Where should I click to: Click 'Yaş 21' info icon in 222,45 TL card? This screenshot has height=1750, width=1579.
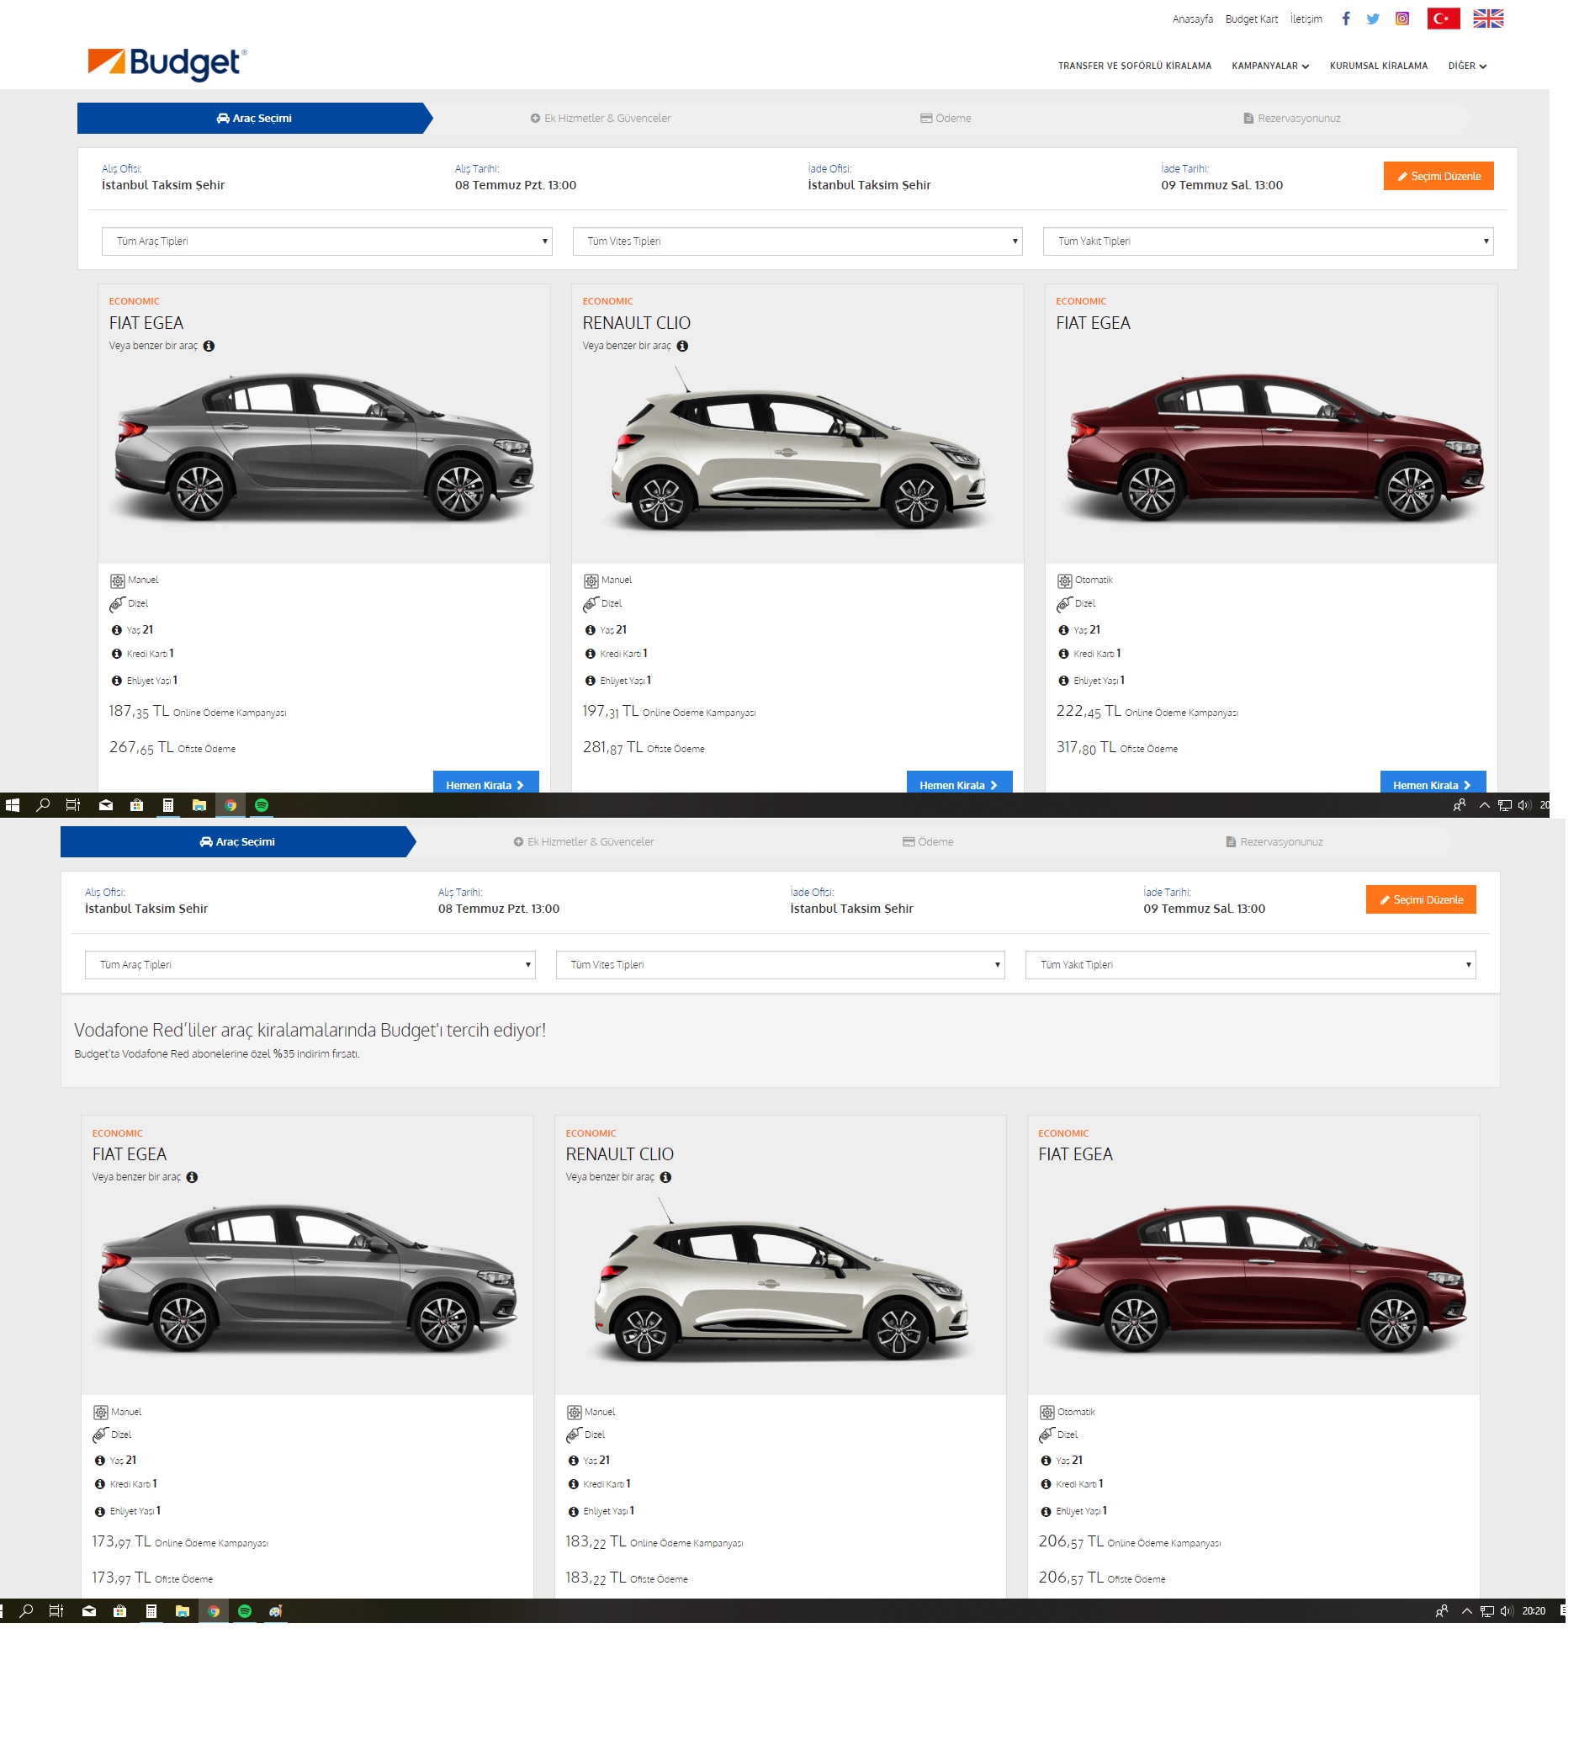1063,630
